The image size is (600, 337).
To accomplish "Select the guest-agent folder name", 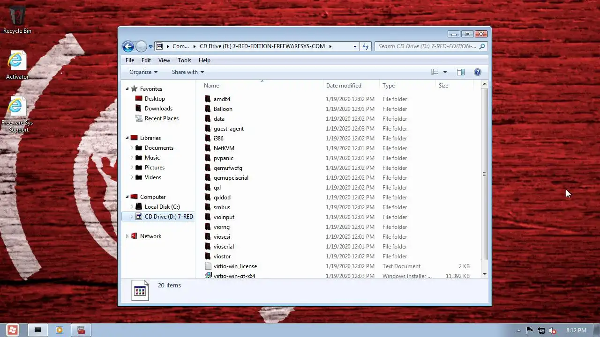I will 229,128.
